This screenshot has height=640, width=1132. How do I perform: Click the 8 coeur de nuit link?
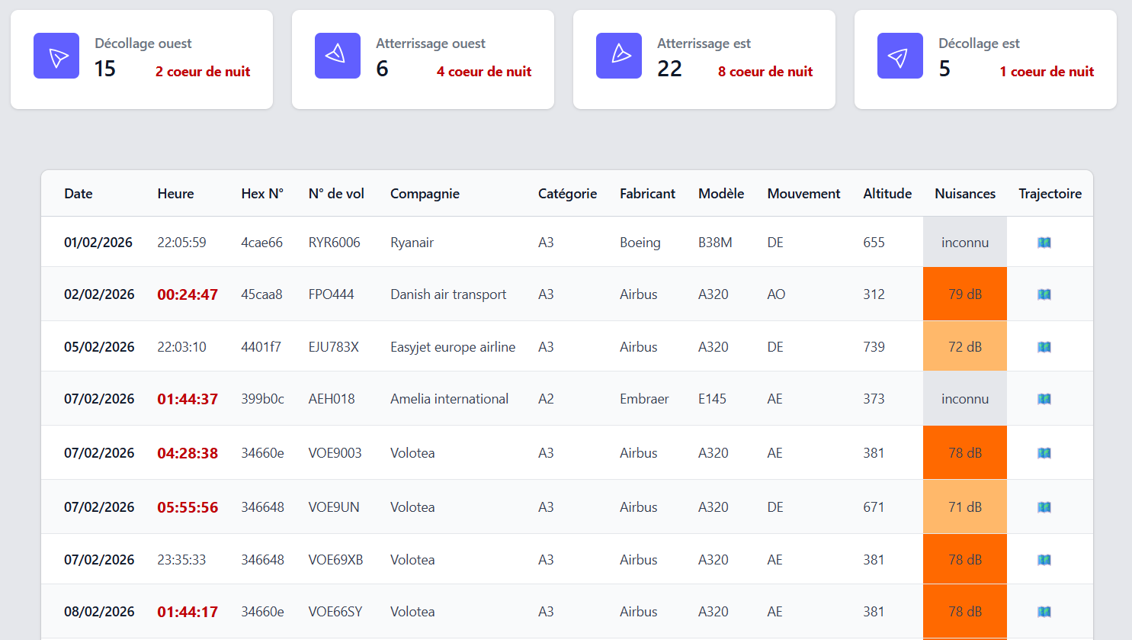[x=765, y=71]
